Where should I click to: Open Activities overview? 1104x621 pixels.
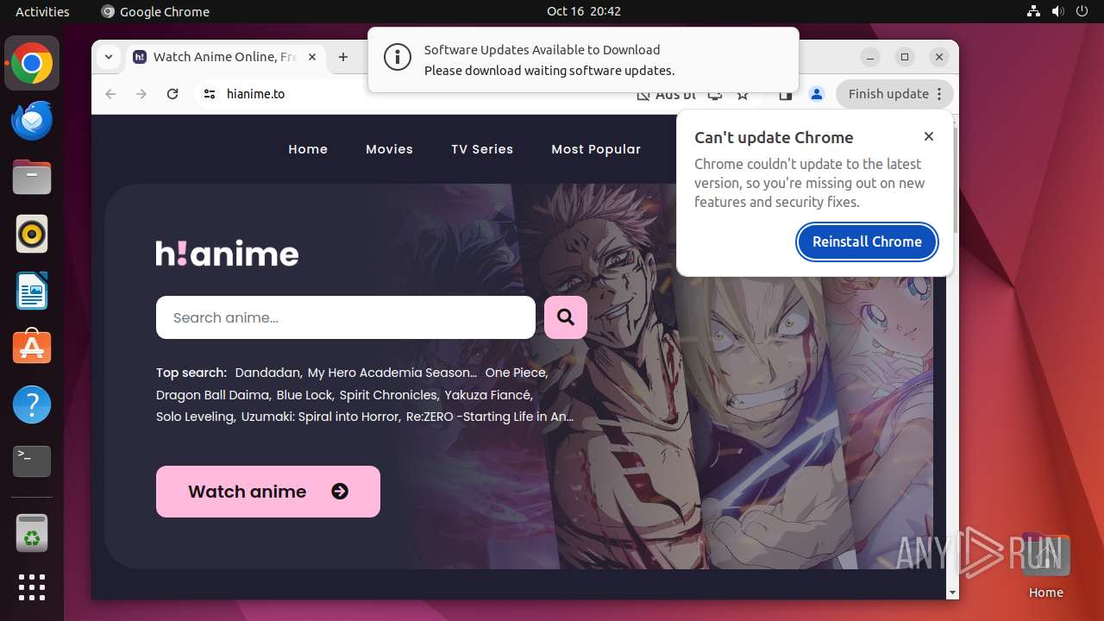42,11
